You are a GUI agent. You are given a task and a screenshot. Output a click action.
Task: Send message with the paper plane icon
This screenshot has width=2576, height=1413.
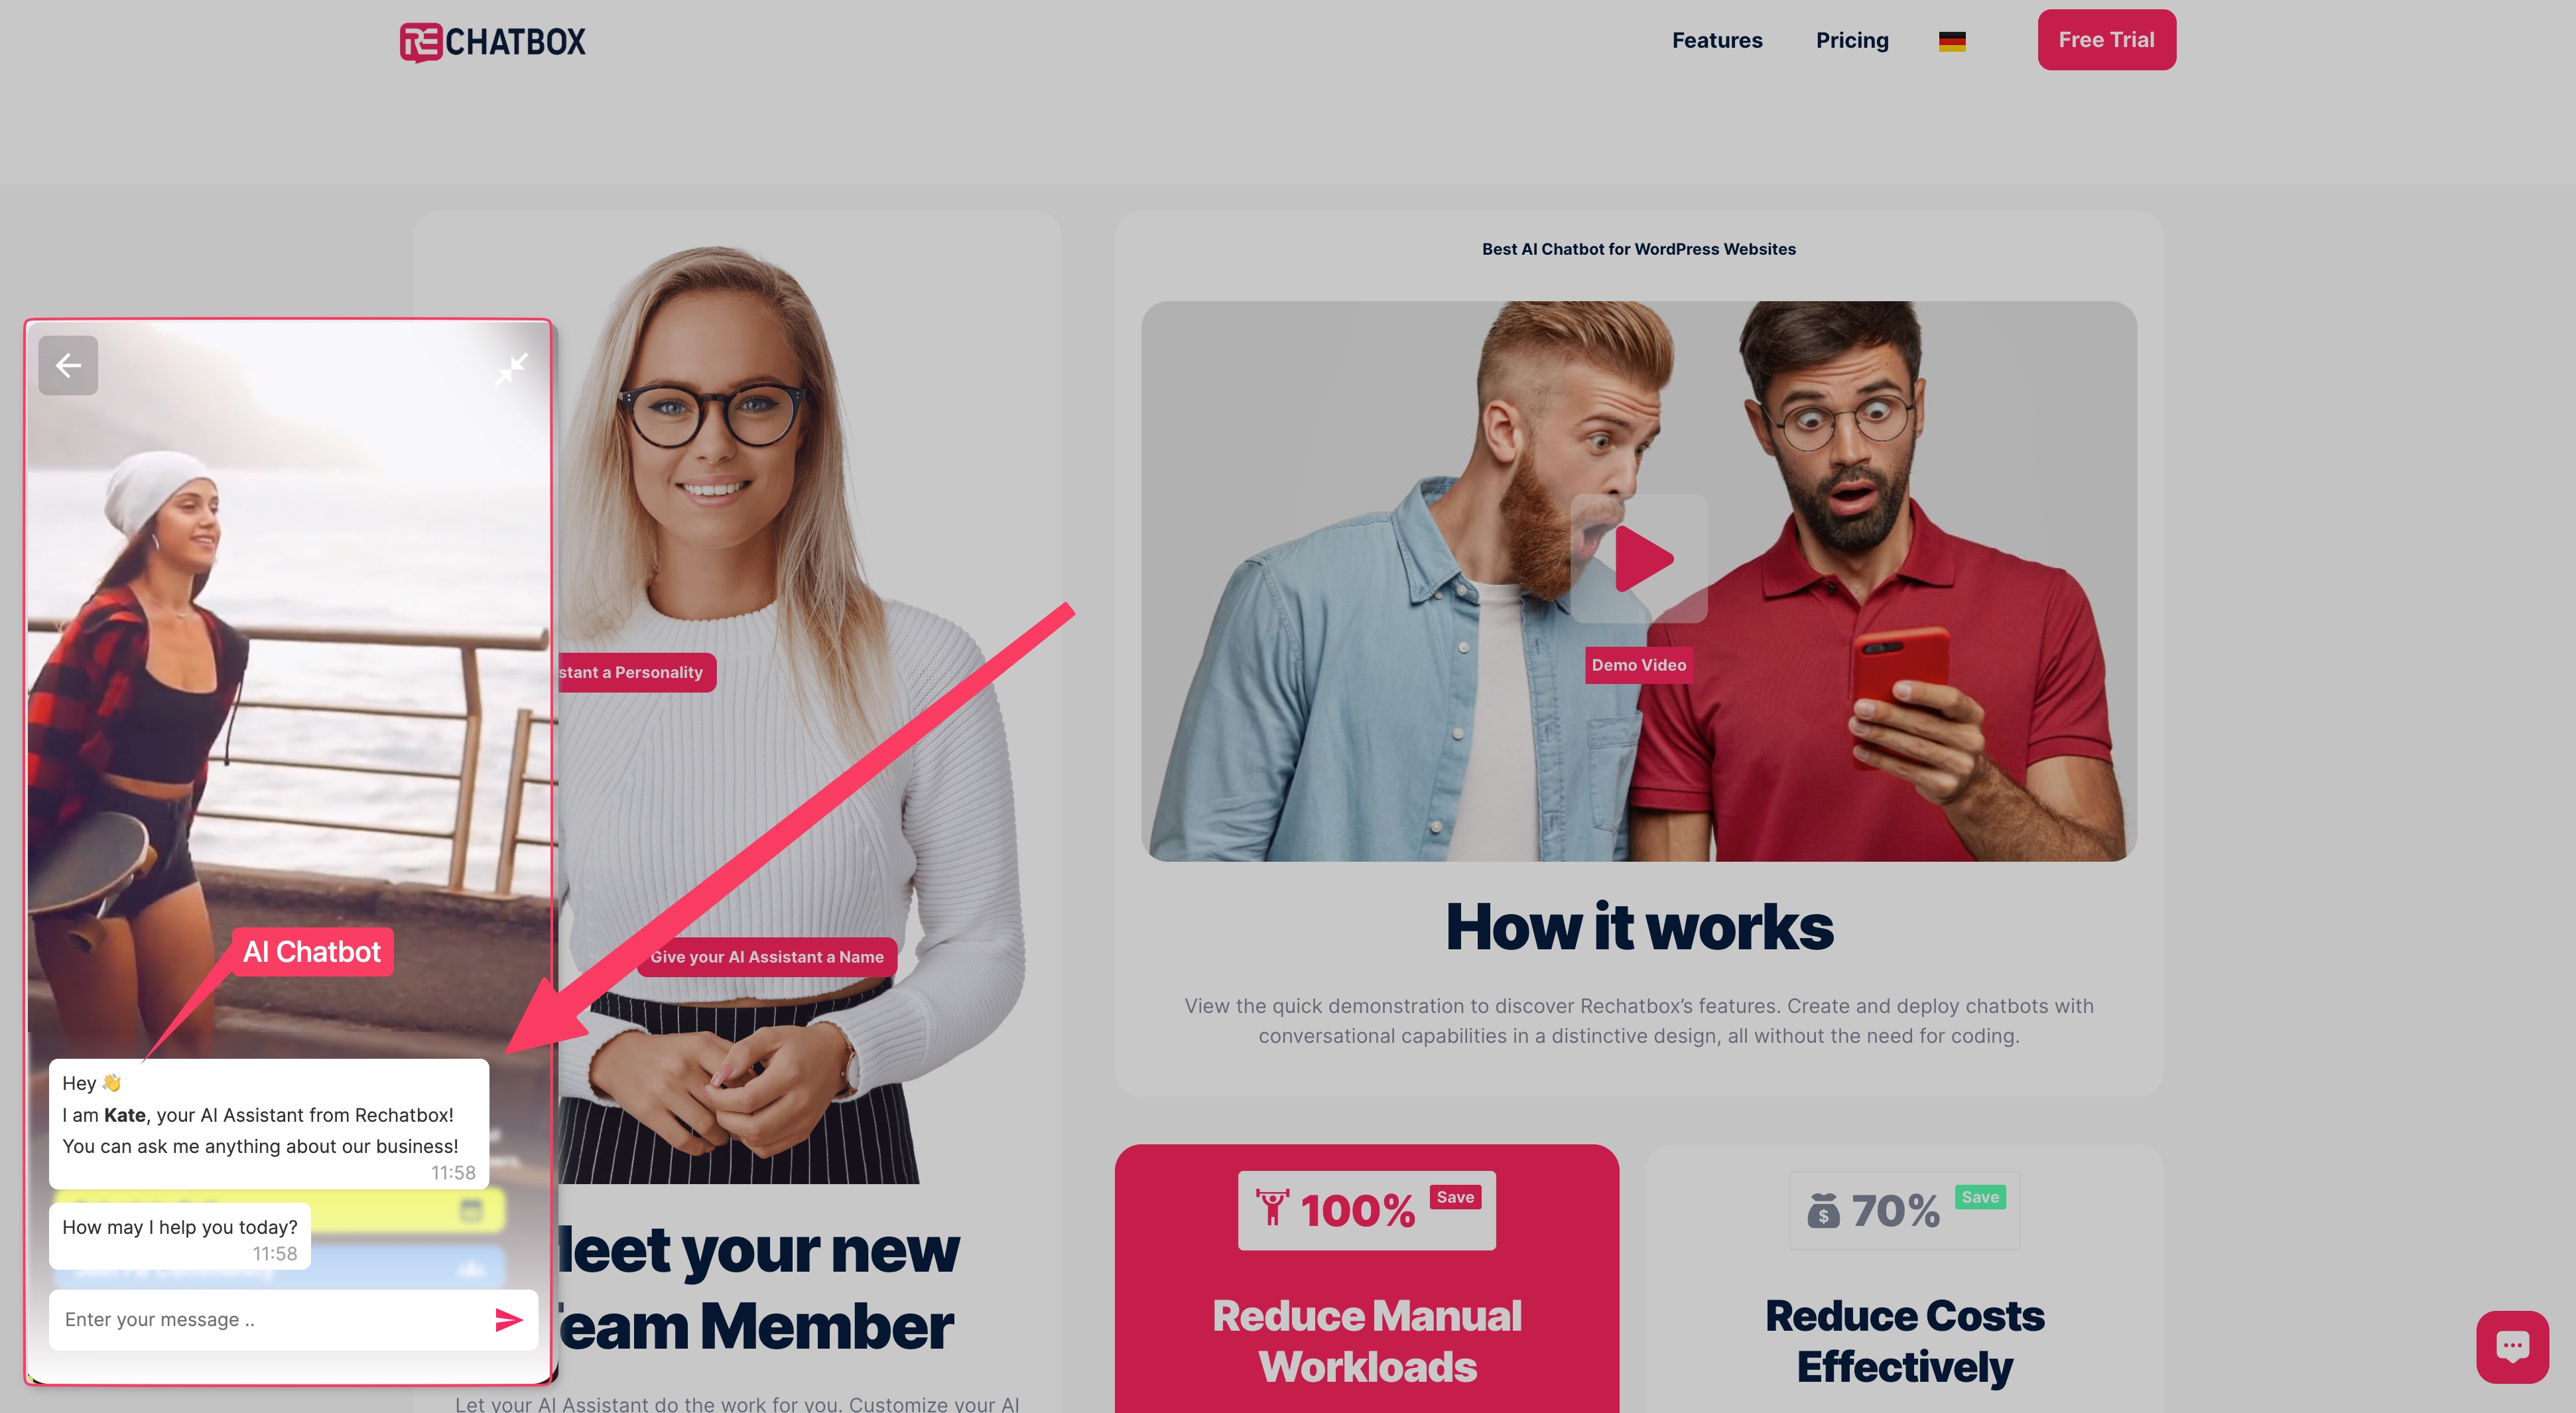[x=509, y=1320]
